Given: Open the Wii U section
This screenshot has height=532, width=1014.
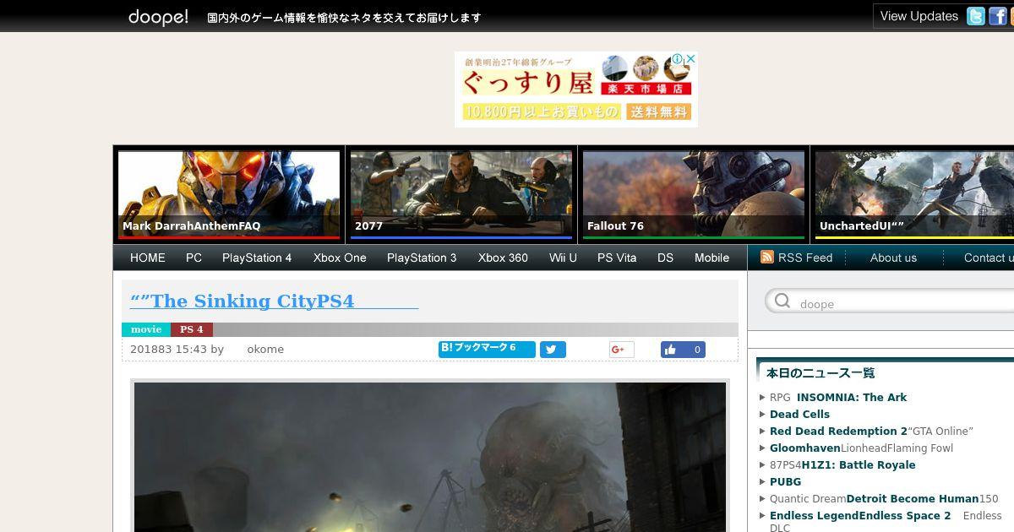Looking at the screenshot, I should tap(563, 258).
